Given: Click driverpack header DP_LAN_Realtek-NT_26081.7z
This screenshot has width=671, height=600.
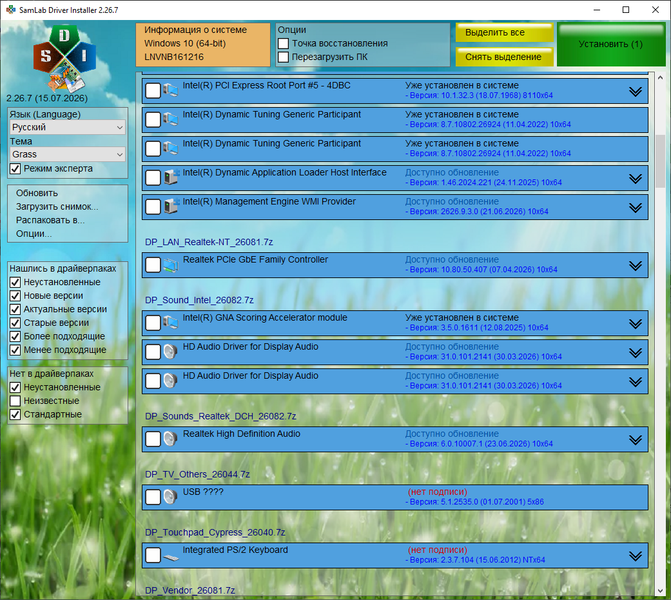Looking at the screenshot, I should pos(209,242).
